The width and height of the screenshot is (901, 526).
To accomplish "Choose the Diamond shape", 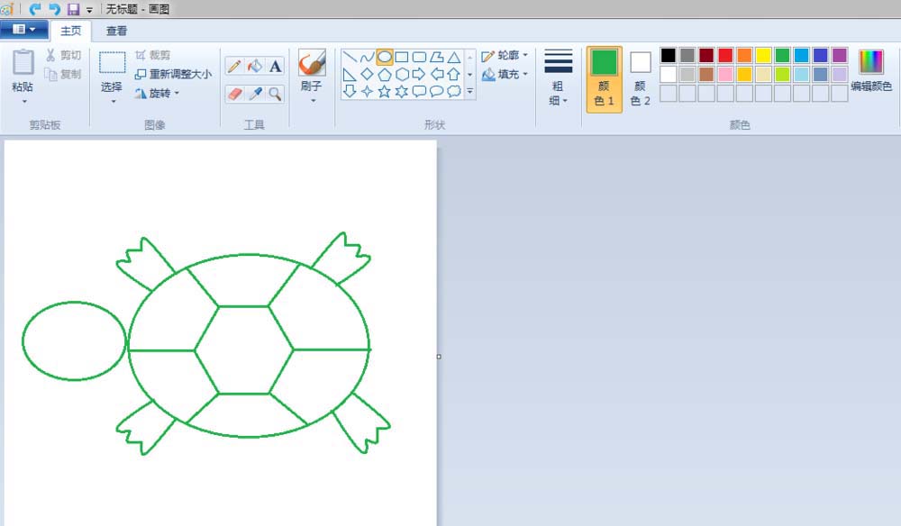I will click(367, 74).
